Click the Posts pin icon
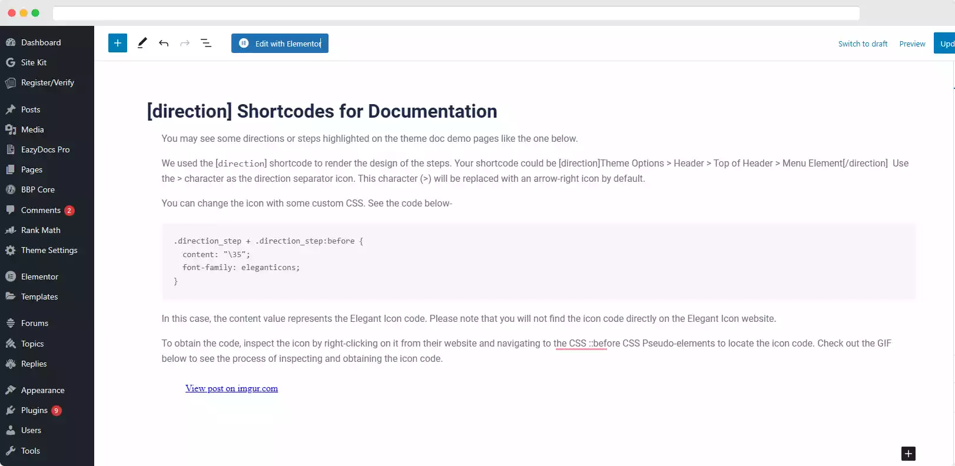The image size is (955, 466). pyautogui.click(x=11, y=109)
